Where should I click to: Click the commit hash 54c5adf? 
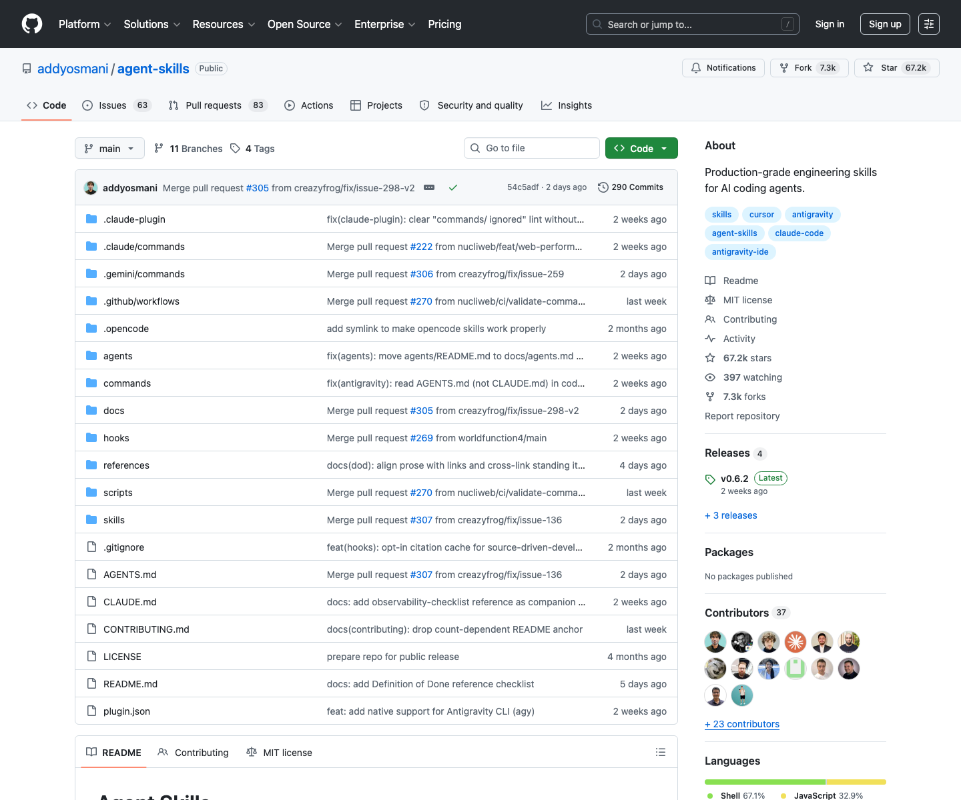click(x=523, y=187)
